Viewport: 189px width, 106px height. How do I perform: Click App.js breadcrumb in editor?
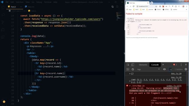click(x=32, y=11)
